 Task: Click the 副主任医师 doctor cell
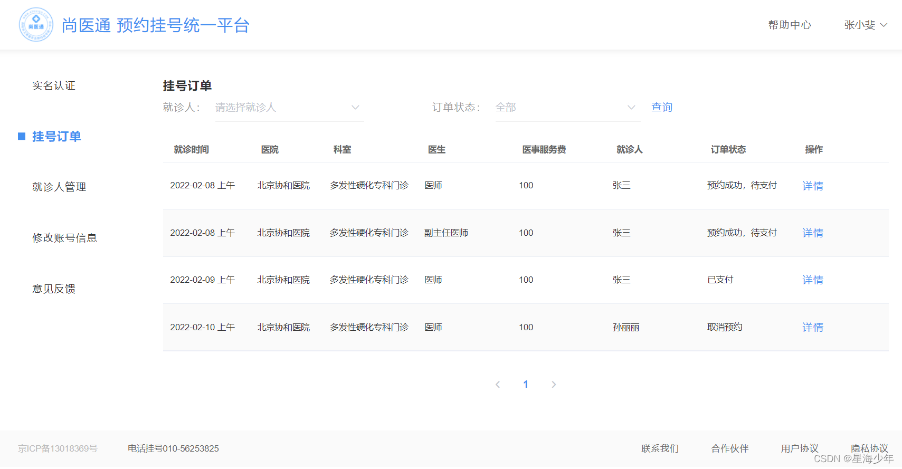coord(447,233)
